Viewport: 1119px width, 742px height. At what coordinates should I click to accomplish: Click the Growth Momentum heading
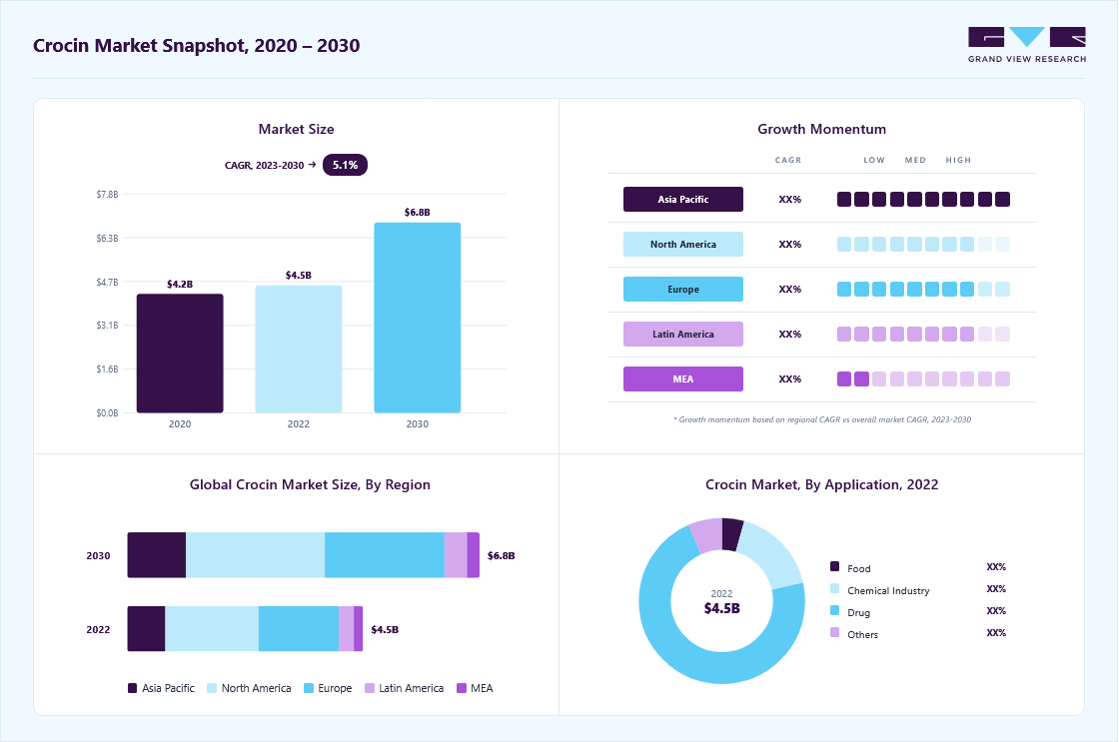pyautogui.click(x=821, y=129)
